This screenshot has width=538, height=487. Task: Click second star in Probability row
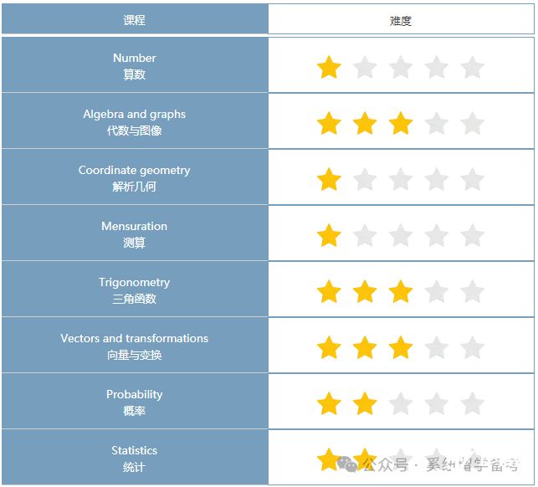(365, 403)
